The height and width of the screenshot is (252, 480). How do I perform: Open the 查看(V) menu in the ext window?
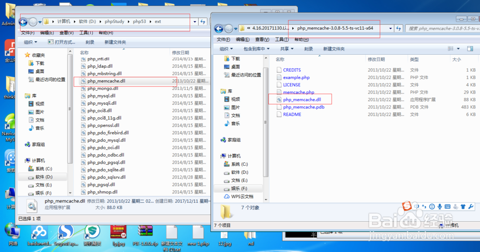coord(66,33)
